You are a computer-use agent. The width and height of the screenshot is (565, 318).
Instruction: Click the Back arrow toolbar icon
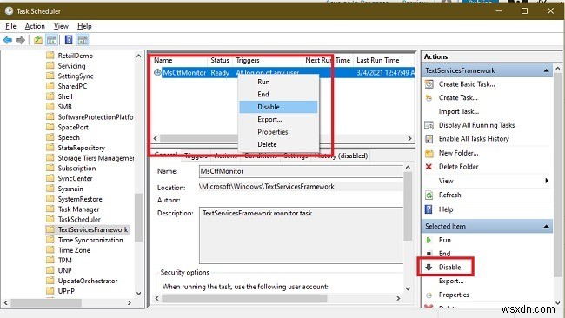8,40
